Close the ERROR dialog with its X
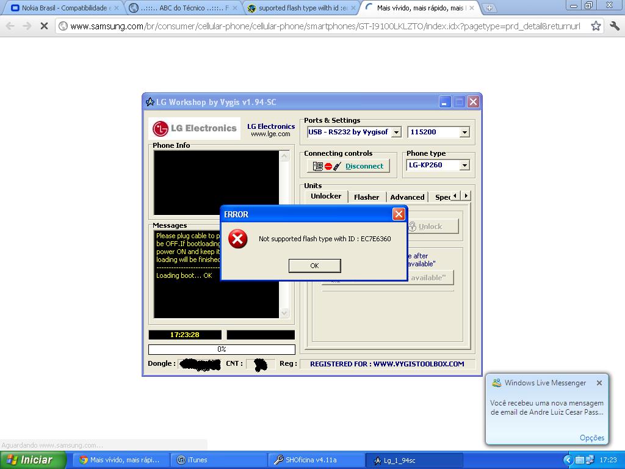This screenshot has height=469, width=625. pyautogui.click(x=399, y=214)
